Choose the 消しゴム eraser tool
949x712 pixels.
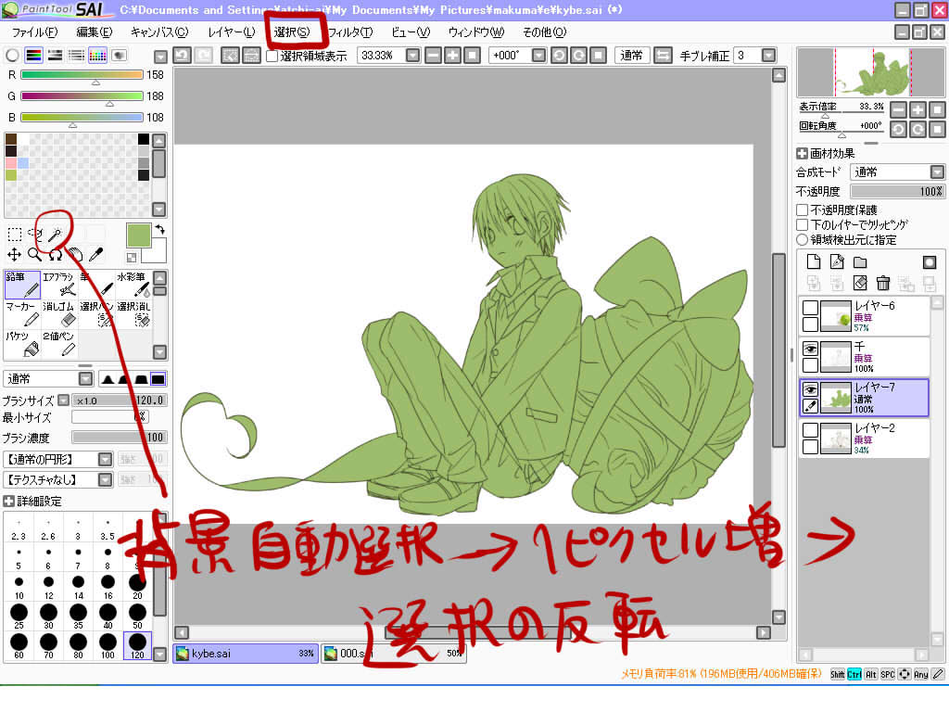[x=59, y=314]
